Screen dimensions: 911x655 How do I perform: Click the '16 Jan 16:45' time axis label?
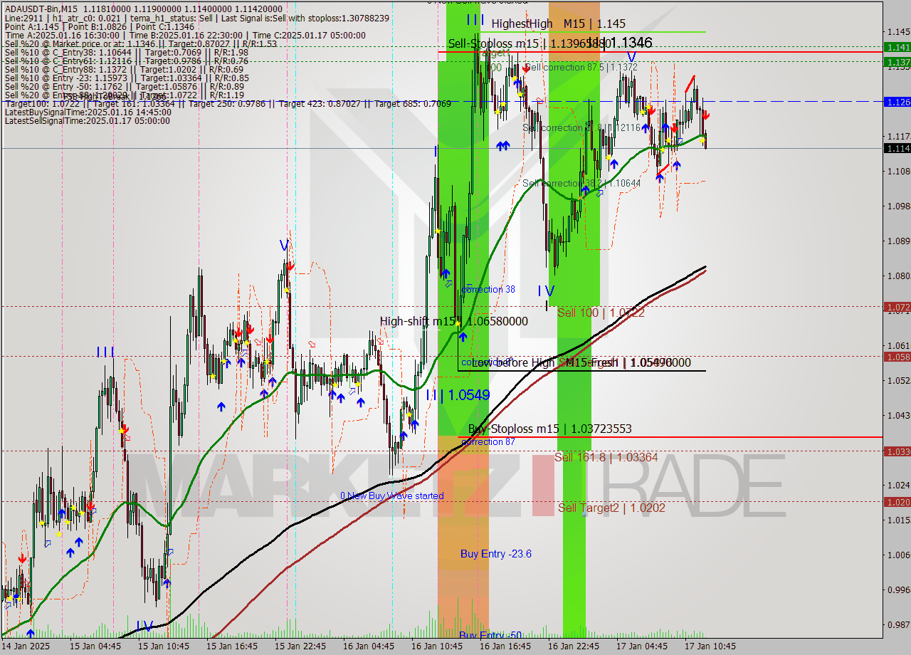click(505, 646)
